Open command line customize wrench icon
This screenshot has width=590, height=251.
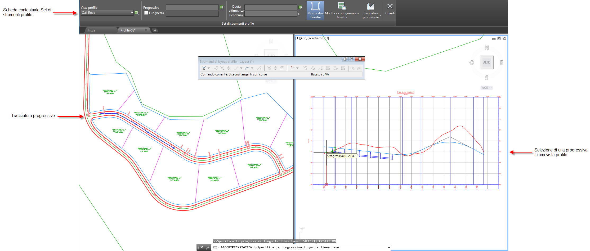(208, 247)
